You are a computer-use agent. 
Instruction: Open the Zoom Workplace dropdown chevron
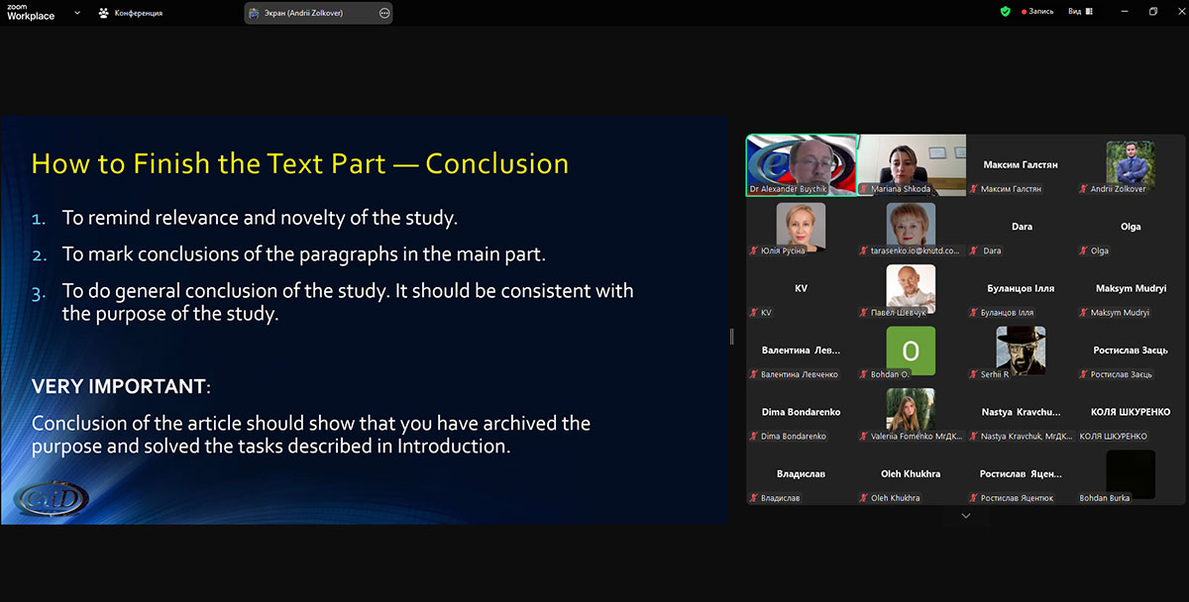tap(77, 13)
